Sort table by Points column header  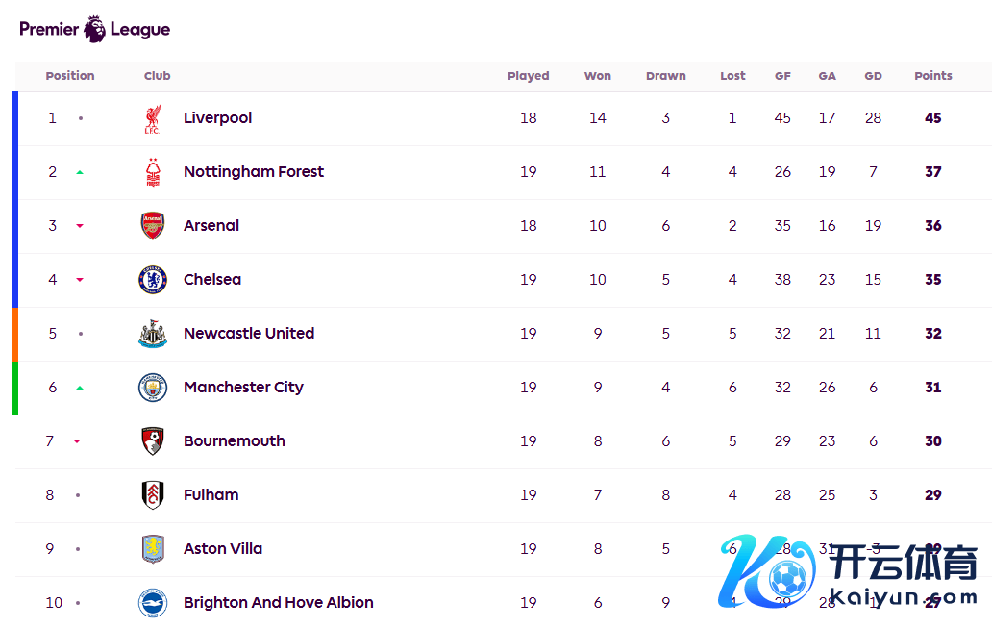pyautogui.click(x=932, y=76)
